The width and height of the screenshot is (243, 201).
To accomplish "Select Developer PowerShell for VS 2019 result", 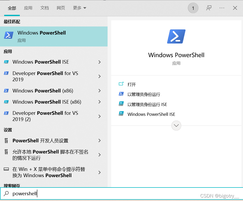I will [x=45, y=76].
